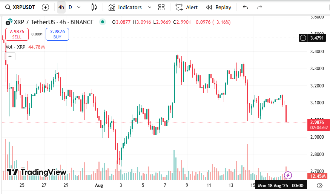Screen dimensions: 330x194
Task: Click the redo arrow
Action: [x=259, y=7]
